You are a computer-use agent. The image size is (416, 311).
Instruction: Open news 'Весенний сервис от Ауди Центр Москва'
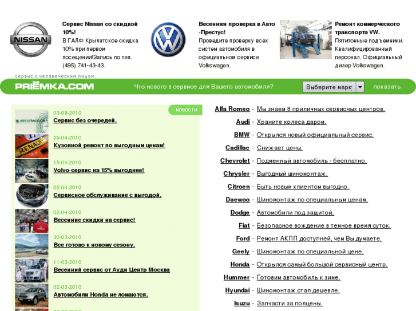point(112,270)
